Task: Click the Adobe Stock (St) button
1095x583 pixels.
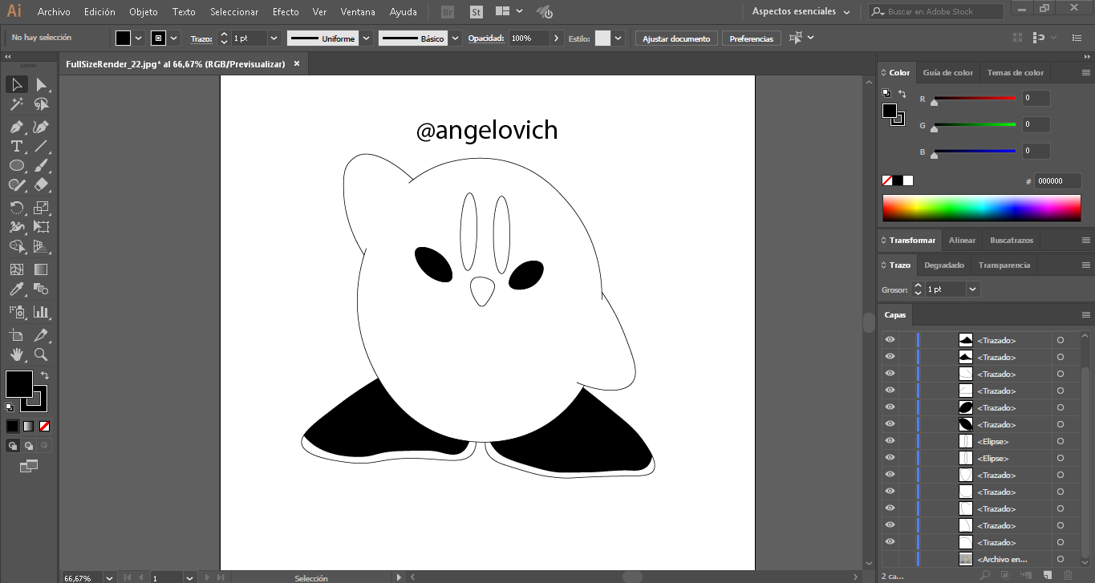Action: tap(477, 12)
